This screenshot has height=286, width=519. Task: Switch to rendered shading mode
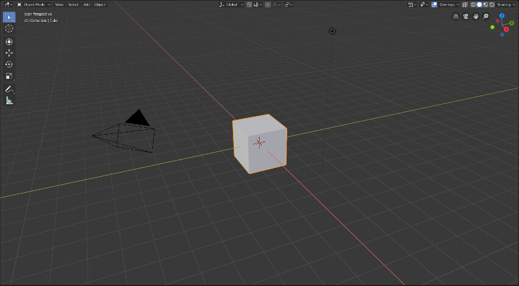492,5
